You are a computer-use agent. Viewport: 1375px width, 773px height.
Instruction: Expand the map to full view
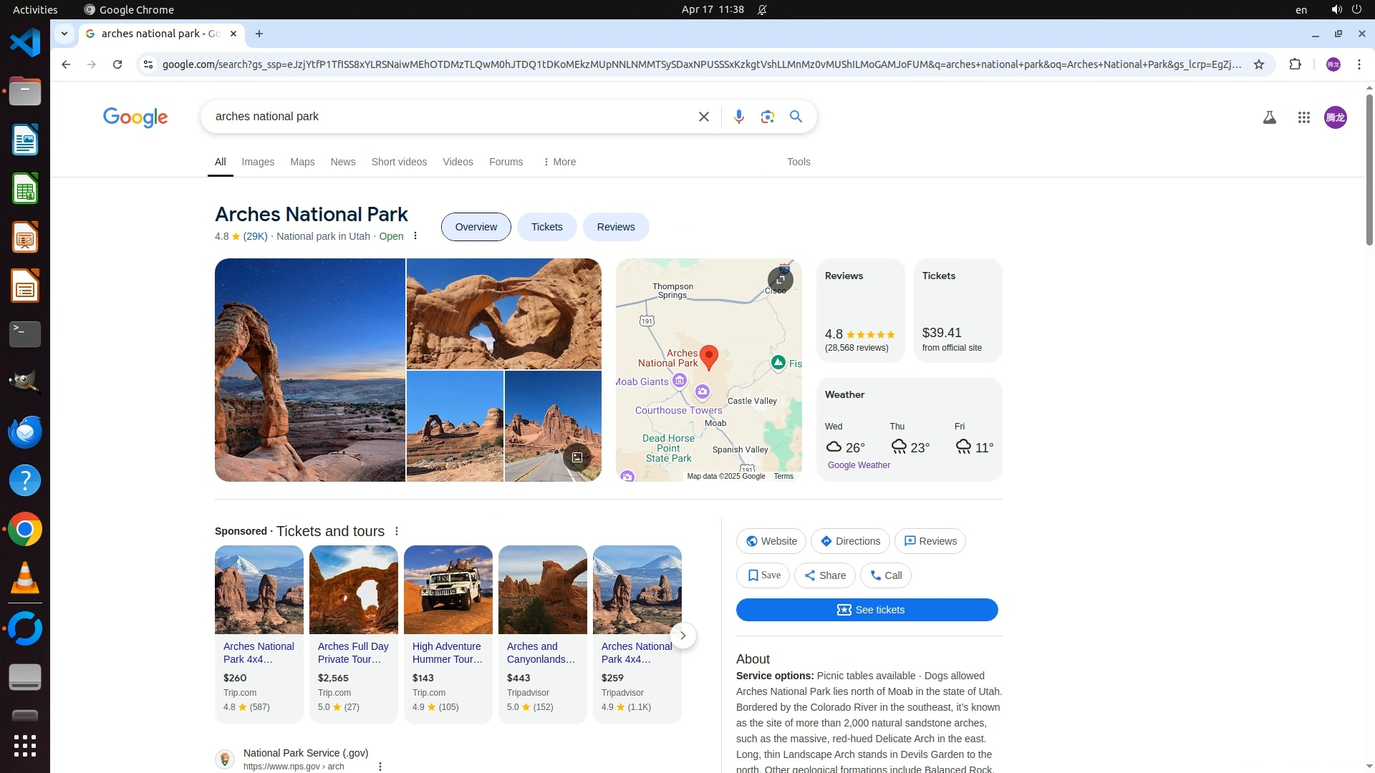[x=780, y=280]
